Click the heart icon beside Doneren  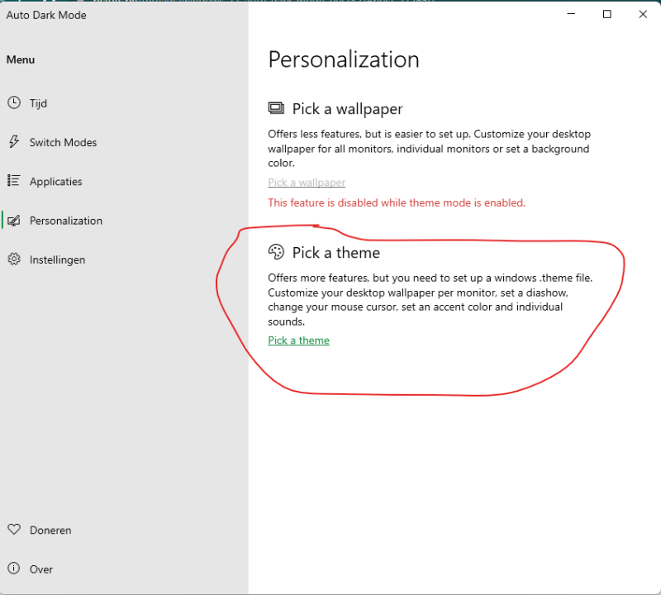click(x=14, y=530)
